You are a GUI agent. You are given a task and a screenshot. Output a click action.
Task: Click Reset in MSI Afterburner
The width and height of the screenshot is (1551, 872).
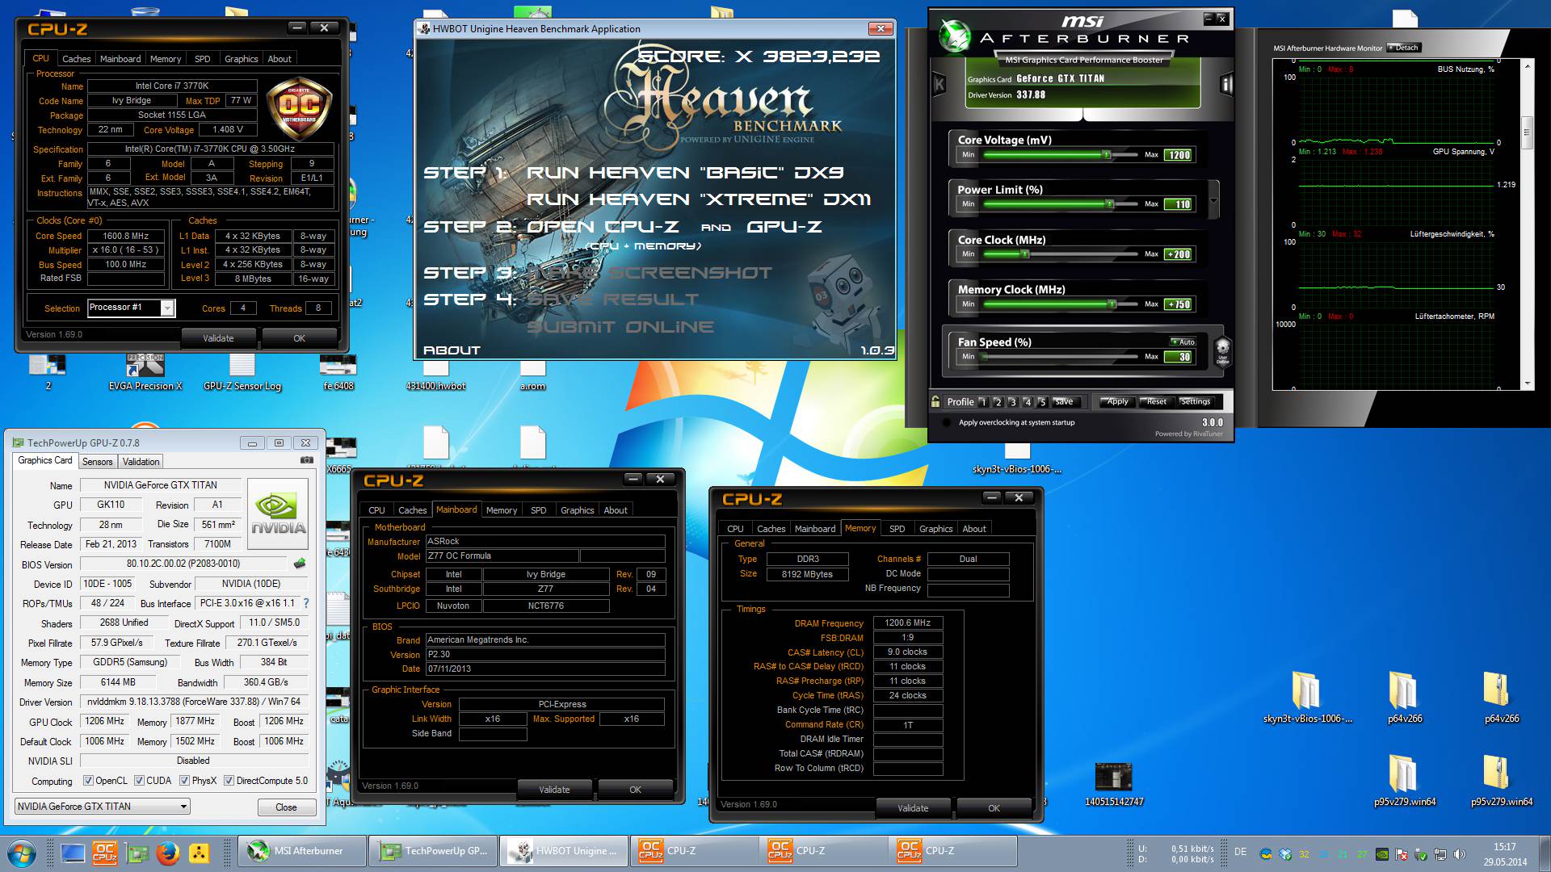click(1156, 401)
